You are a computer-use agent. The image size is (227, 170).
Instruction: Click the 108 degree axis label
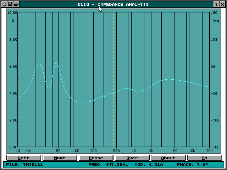click(214, 39)
